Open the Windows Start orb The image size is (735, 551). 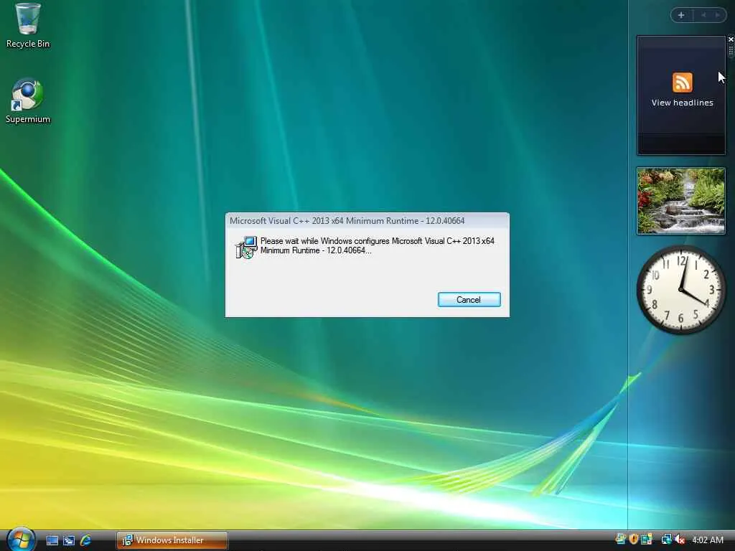pos(19,540)
